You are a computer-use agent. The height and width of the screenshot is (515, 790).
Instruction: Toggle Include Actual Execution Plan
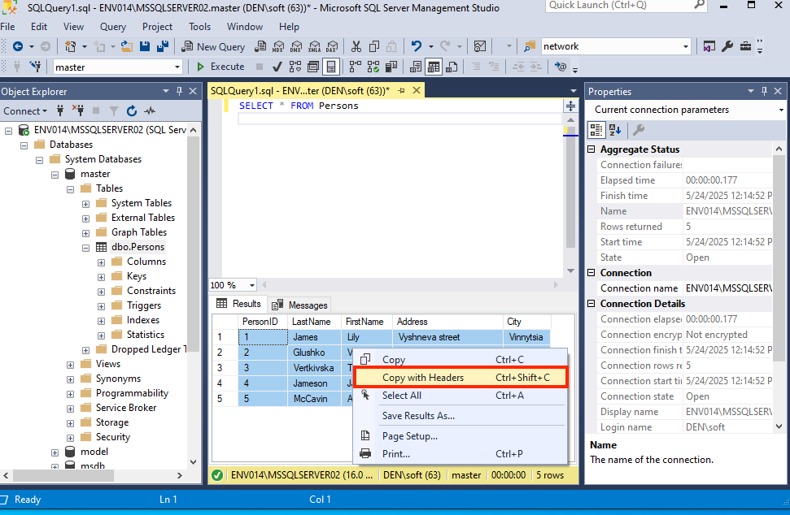pos(356,67)
